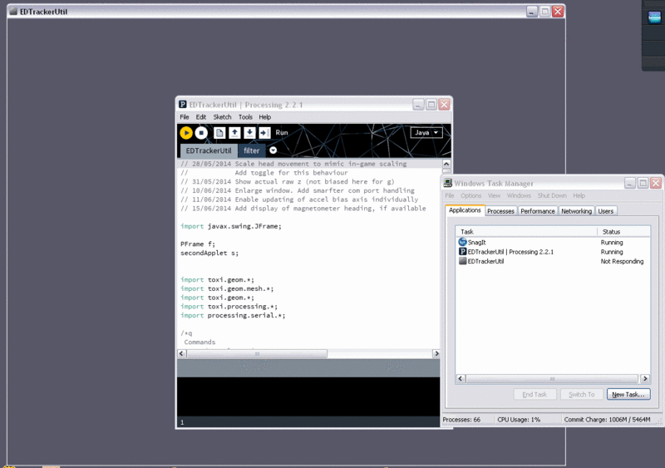Click the line 'import processing.serial.*;'
Viewport: 665px width, 468px height.
[x=233, y=315]
